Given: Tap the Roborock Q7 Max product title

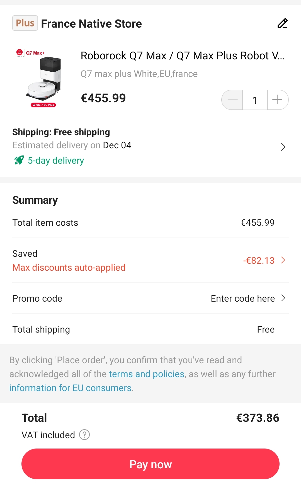Looking at the screenshot, I should click(183, 56).
